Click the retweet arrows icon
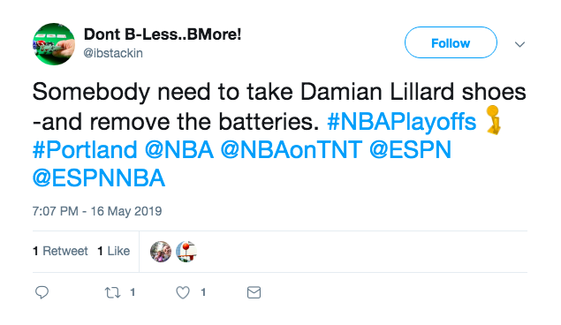 [112, 293]
